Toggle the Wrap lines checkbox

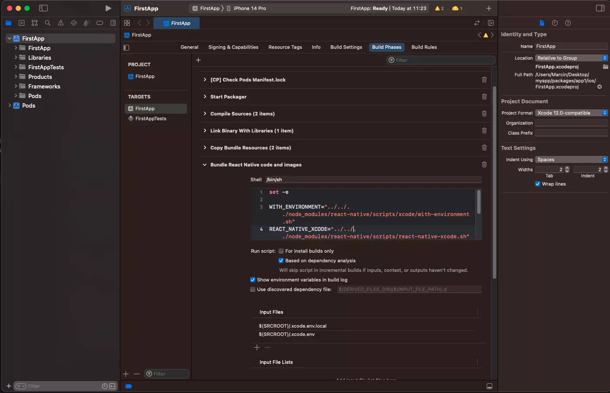538,184
